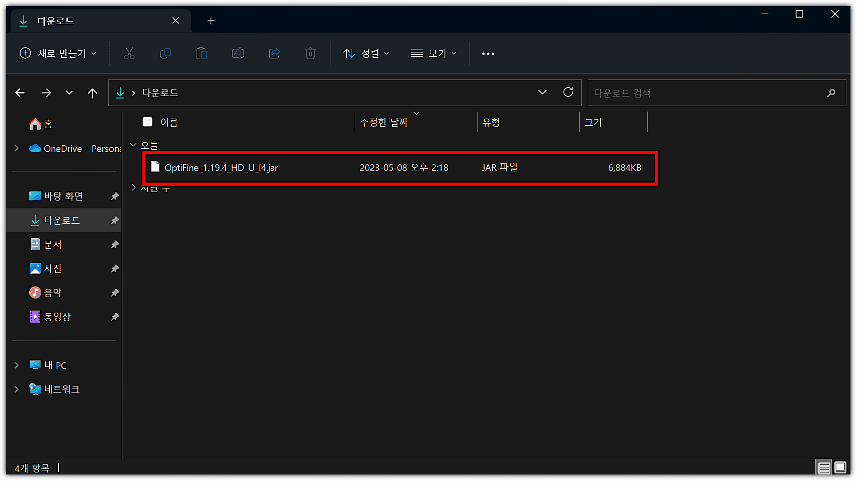The image size is (857, 481).
Task: Expand the 네트워크 tree node
Action: click(17, 390)
